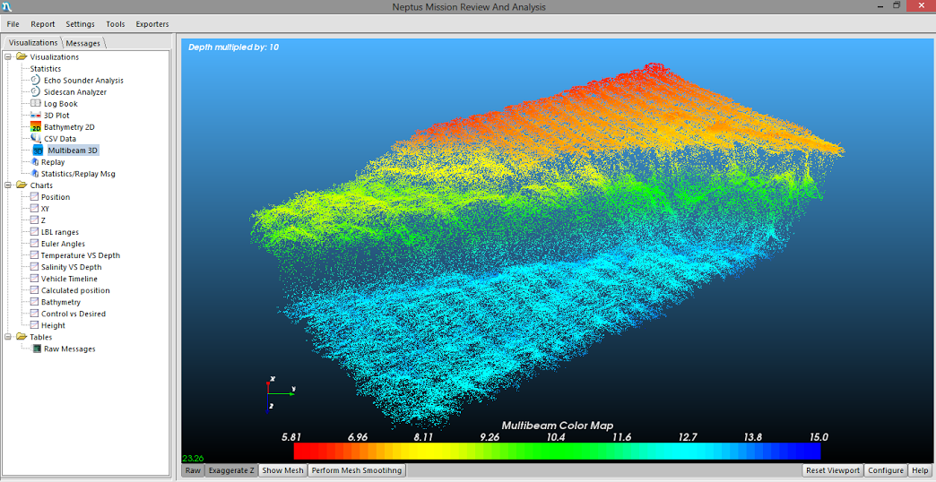Click the 5.81 color map value
The image size is (936, 482).
[x=291, y=437]
